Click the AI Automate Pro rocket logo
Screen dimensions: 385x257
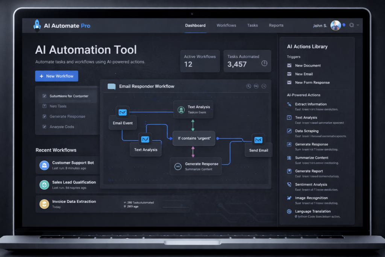(x=37, y=25)
